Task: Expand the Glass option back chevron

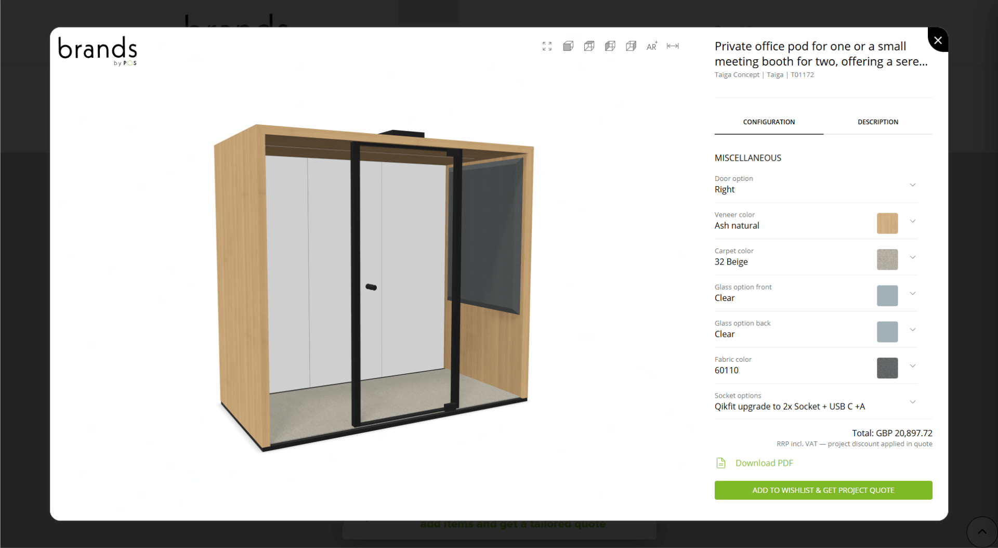Action: tap(912, 330)
